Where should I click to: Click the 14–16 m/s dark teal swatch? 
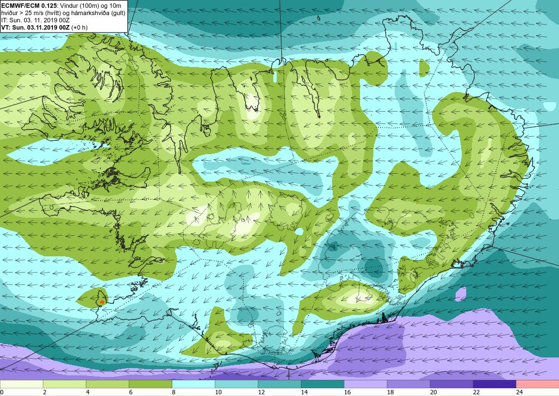323,384
